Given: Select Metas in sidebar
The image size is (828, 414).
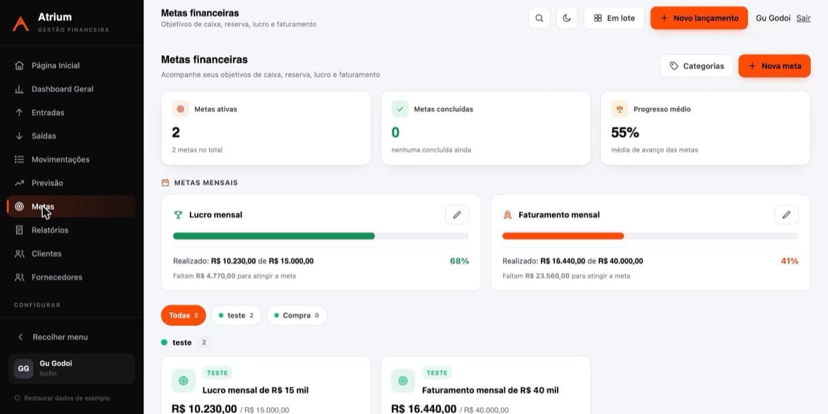Looking at the screenshot, I should click(72, 207).
